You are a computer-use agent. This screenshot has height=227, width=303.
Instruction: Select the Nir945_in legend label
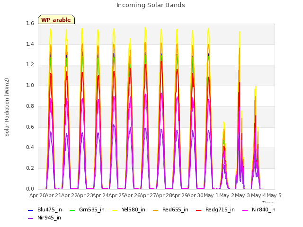pos(49,218)
